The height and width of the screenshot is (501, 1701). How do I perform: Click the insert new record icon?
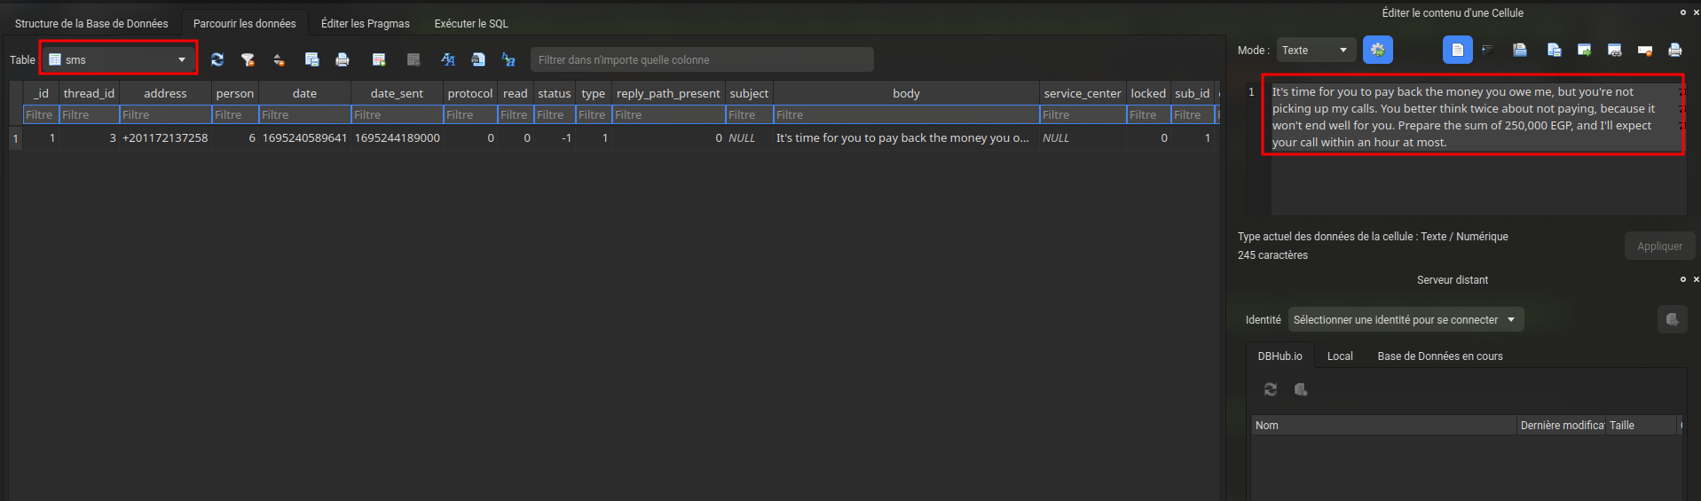tap(379, 59)
